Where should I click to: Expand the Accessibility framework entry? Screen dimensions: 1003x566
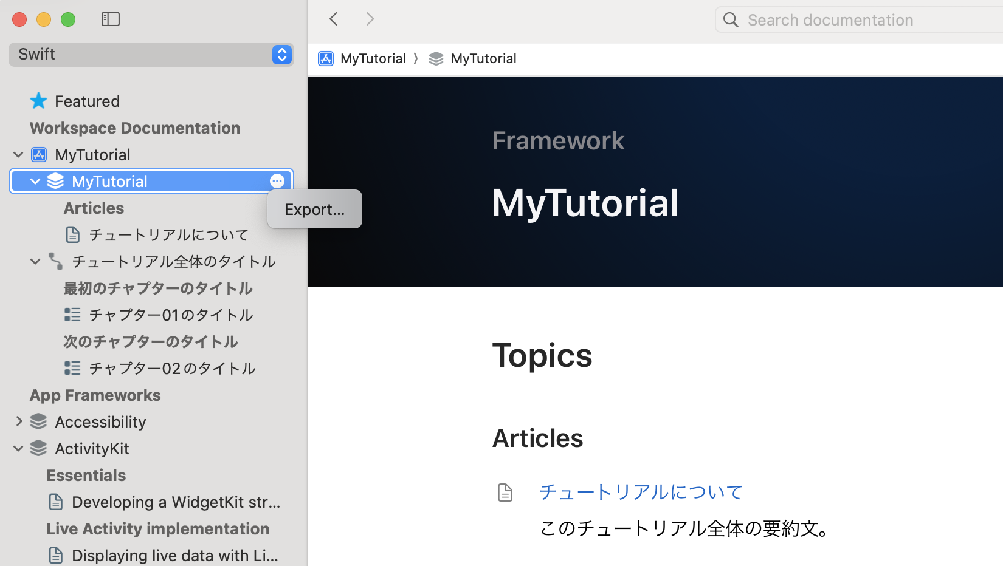18,421
